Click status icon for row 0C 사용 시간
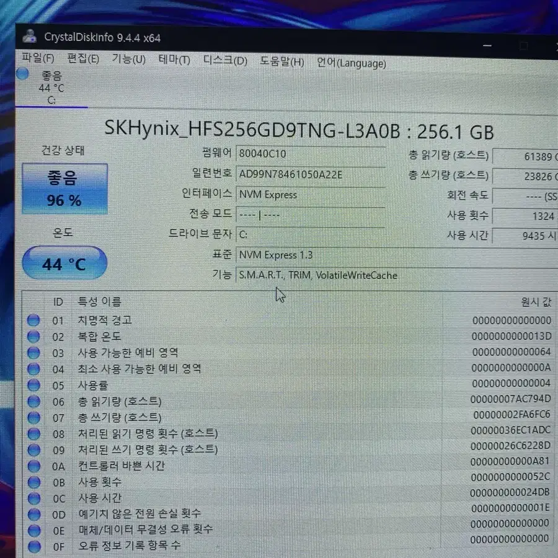 [x=34, y=498]
